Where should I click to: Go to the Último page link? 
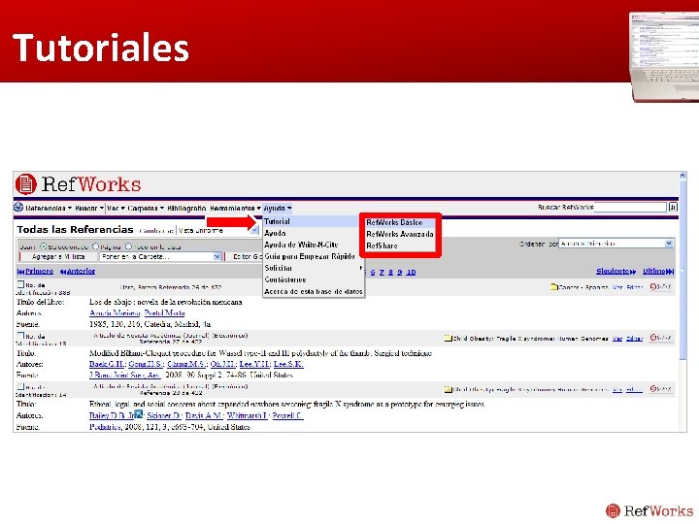(658, 271)
